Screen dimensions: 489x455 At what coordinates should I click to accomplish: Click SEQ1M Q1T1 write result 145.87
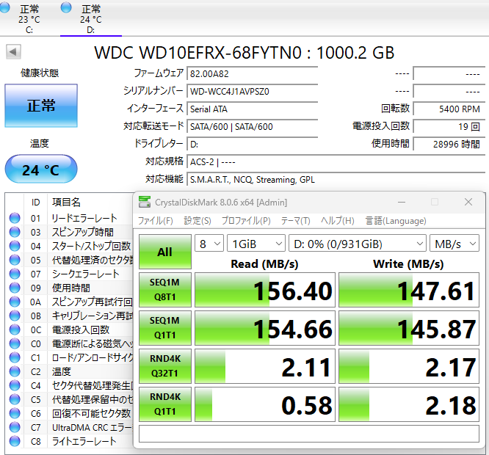click(409, 328)
